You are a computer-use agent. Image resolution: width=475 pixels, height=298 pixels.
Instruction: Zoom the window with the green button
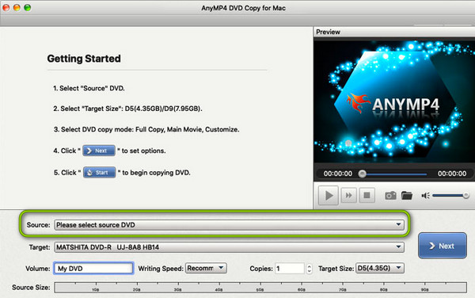pos(27,8)
